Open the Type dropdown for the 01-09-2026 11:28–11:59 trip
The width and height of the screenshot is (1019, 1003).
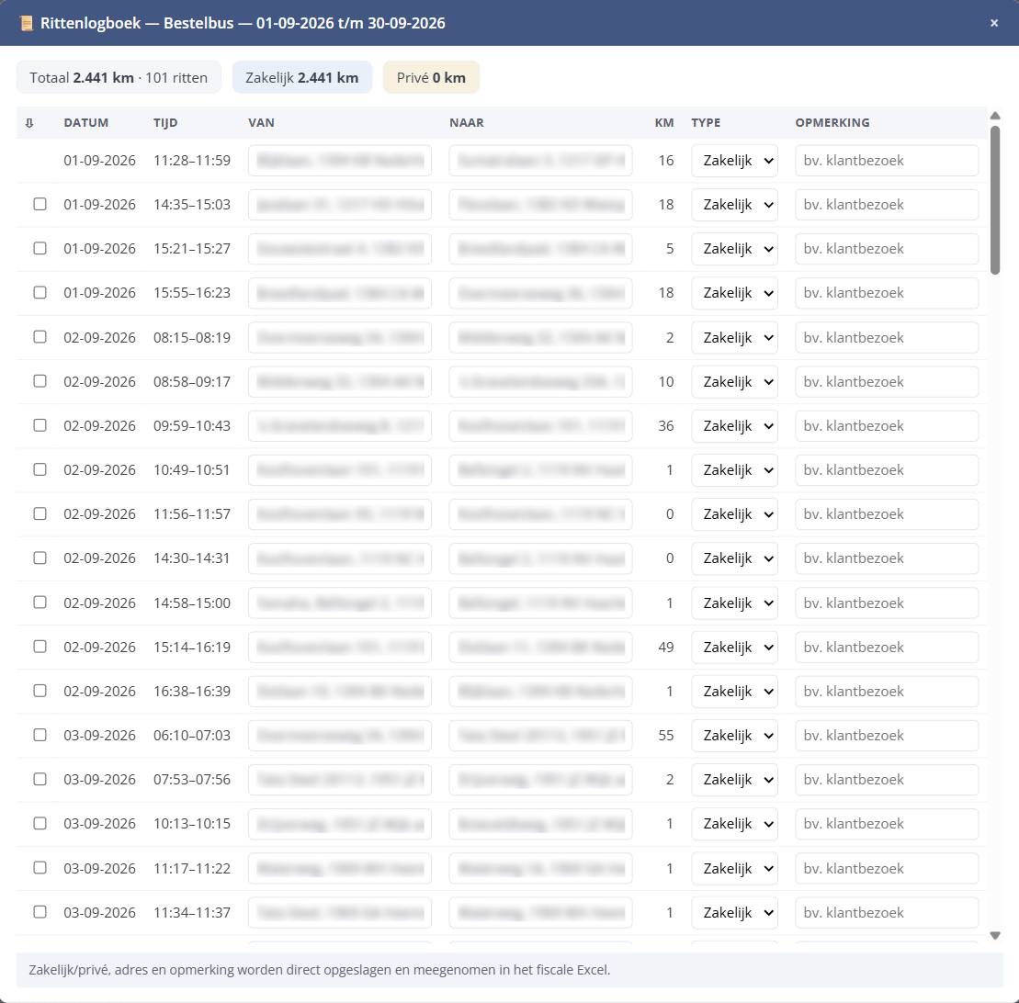tap(734, 161)
